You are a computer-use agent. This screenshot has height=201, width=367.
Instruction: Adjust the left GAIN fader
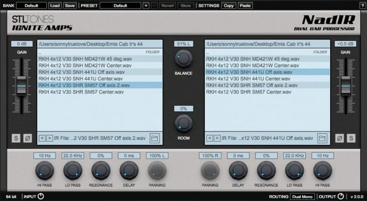[22, 86]
